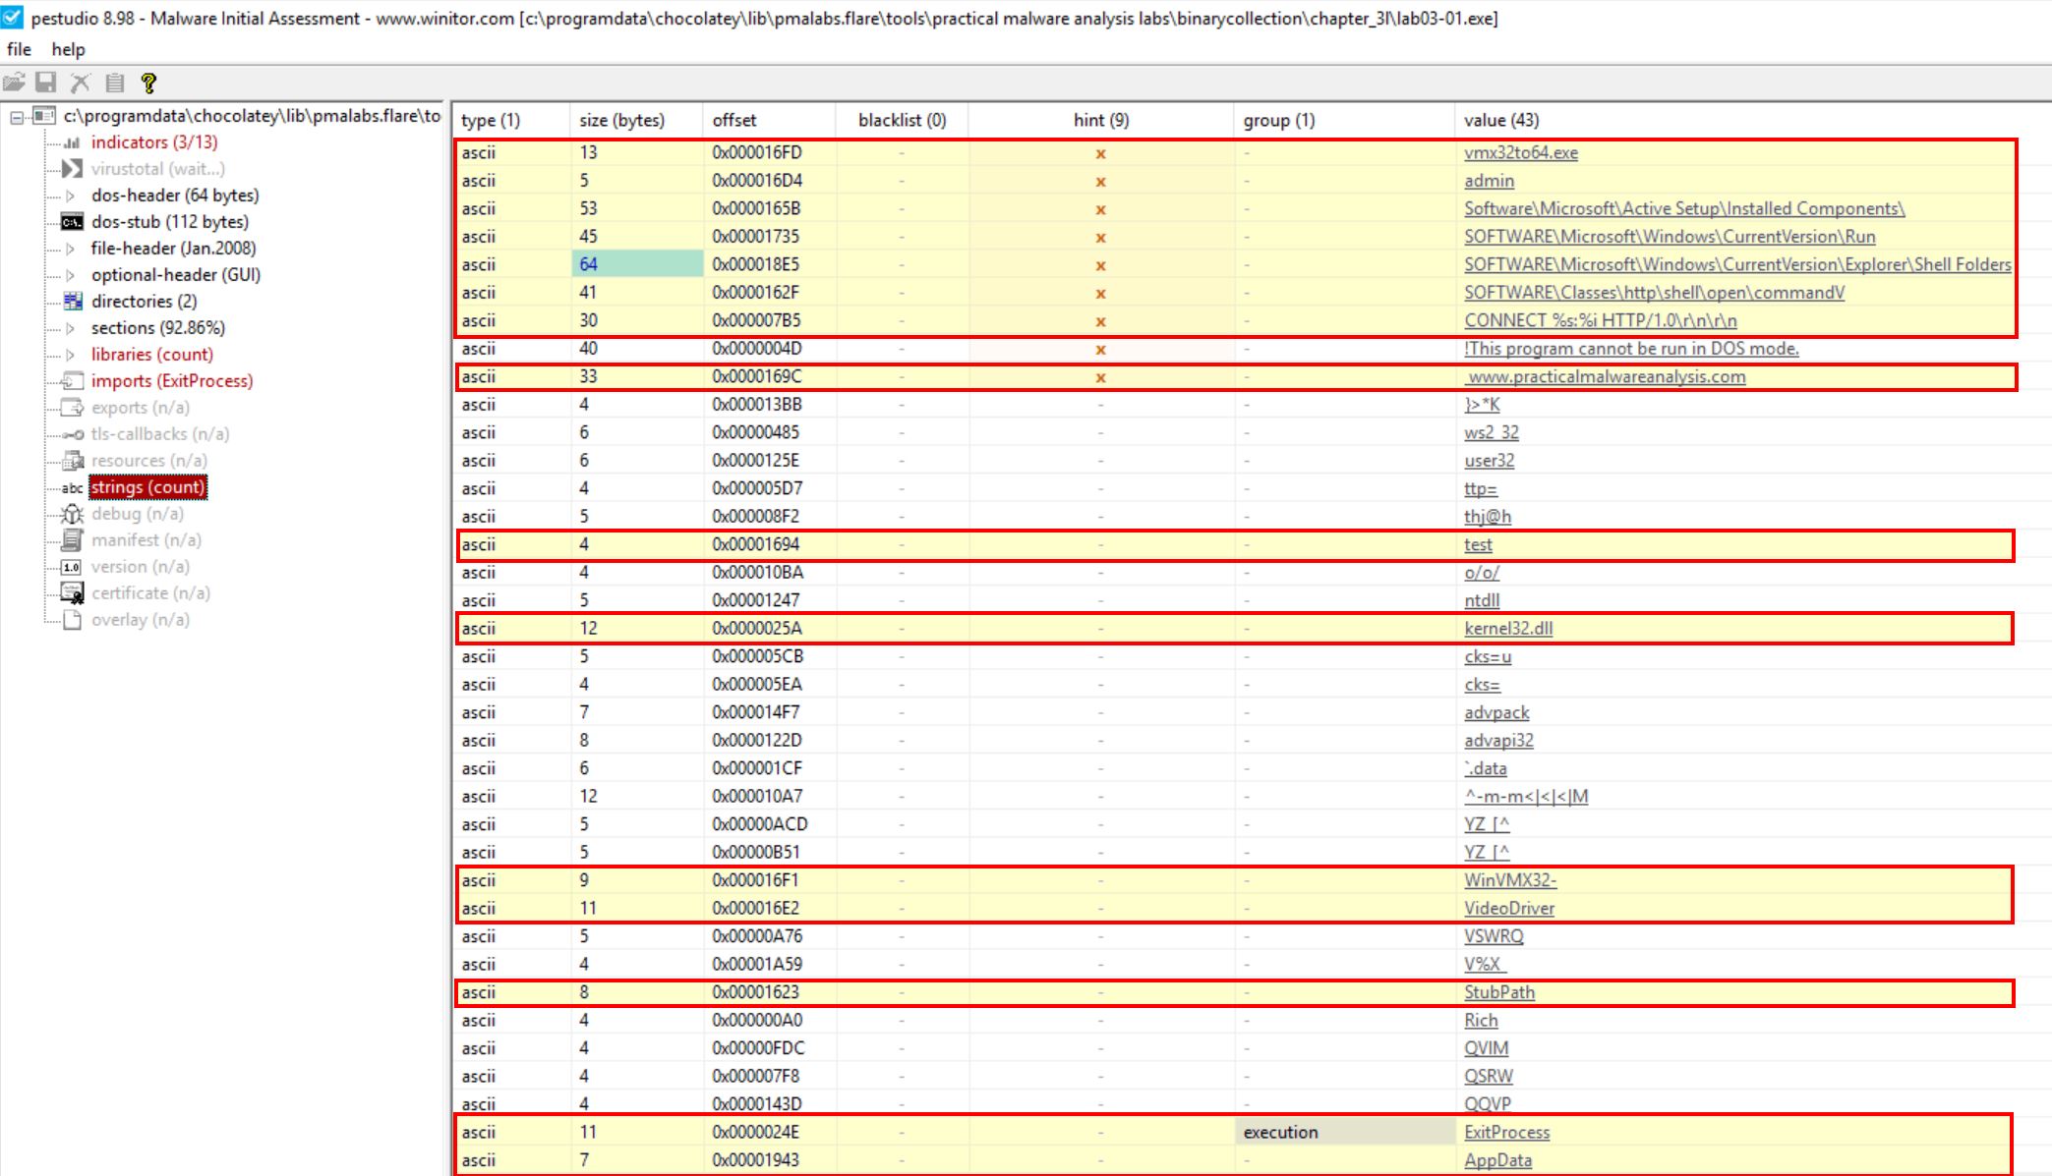This screenshot has width=2052, height=1176.
Task: Click the pestudio app icon in title bar
Action: pyautogui.click(x=12, y=17)
